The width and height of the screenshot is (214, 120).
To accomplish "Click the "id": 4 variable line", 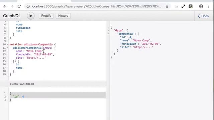I will pos(18,97).
